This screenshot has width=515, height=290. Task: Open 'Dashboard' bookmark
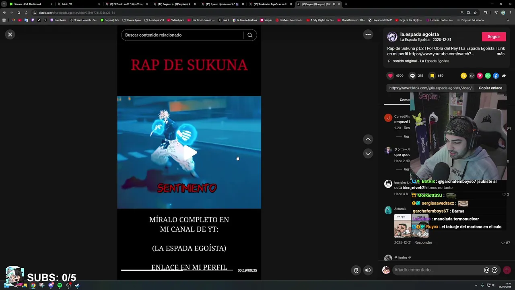coord(58,20)
